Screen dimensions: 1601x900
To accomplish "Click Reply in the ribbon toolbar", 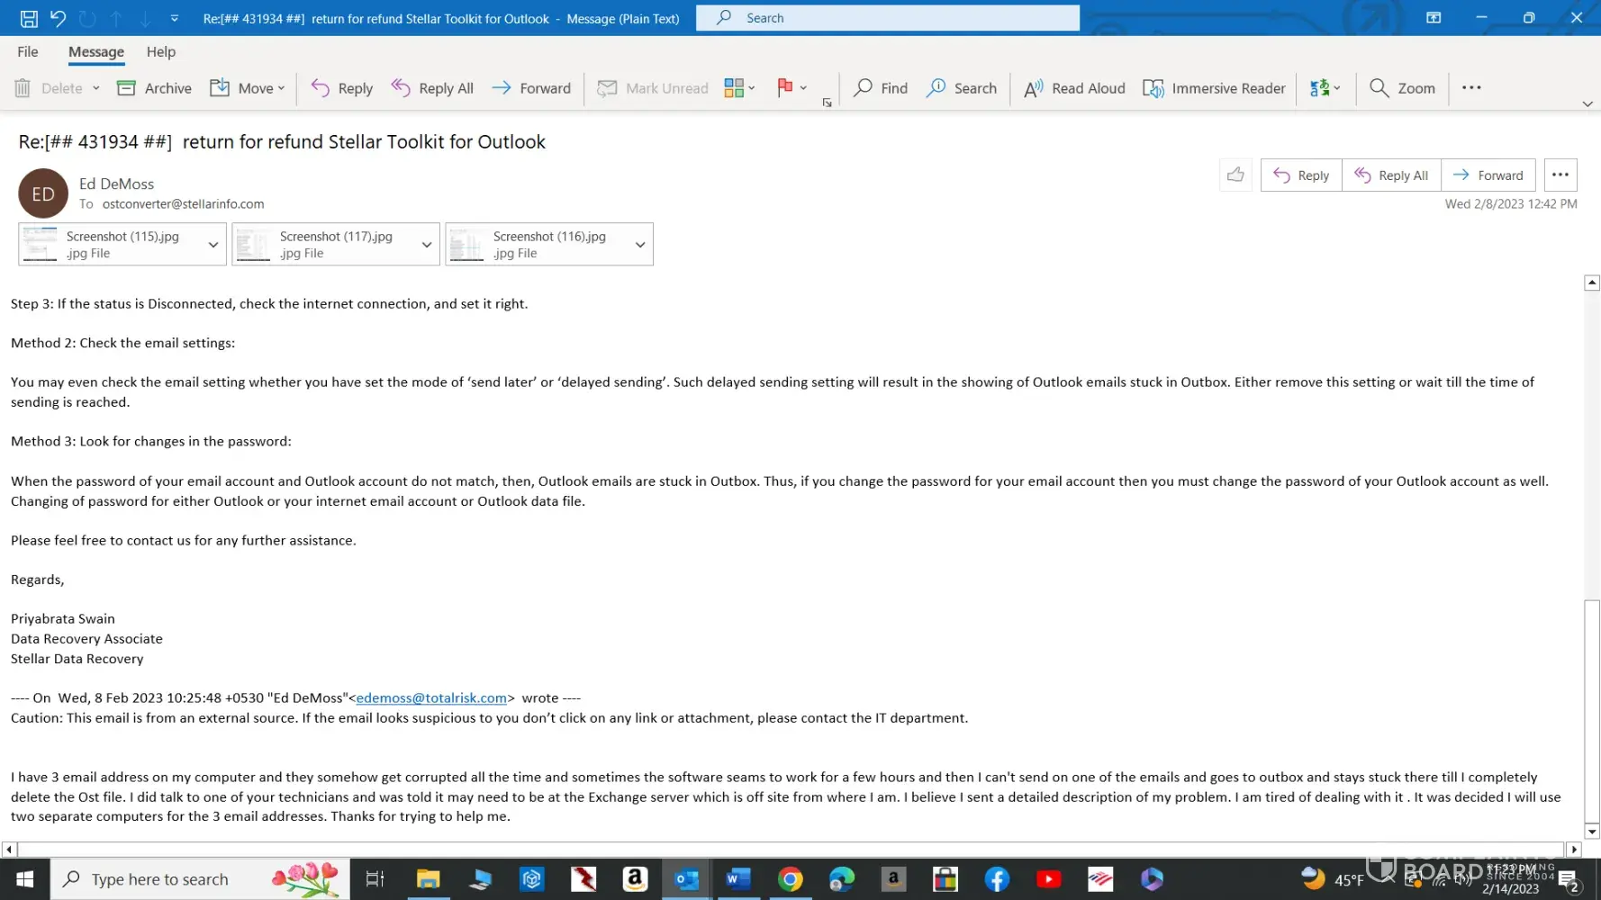I will click(x=341, y=88).
